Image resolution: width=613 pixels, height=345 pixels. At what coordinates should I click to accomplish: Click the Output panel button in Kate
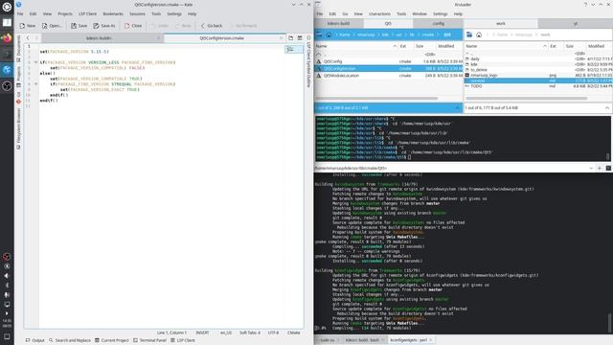pyautogui.click(x=34, y=340)
